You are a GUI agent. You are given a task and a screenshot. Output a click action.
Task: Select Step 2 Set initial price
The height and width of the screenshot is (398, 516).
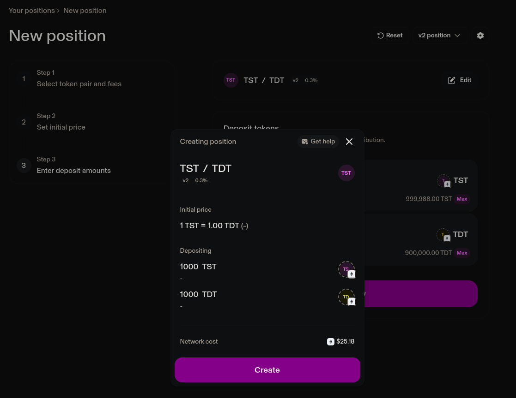(x=61, y=122)
